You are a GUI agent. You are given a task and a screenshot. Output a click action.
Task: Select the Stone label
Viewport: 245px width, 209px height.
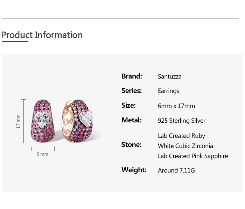click(131, 144)
